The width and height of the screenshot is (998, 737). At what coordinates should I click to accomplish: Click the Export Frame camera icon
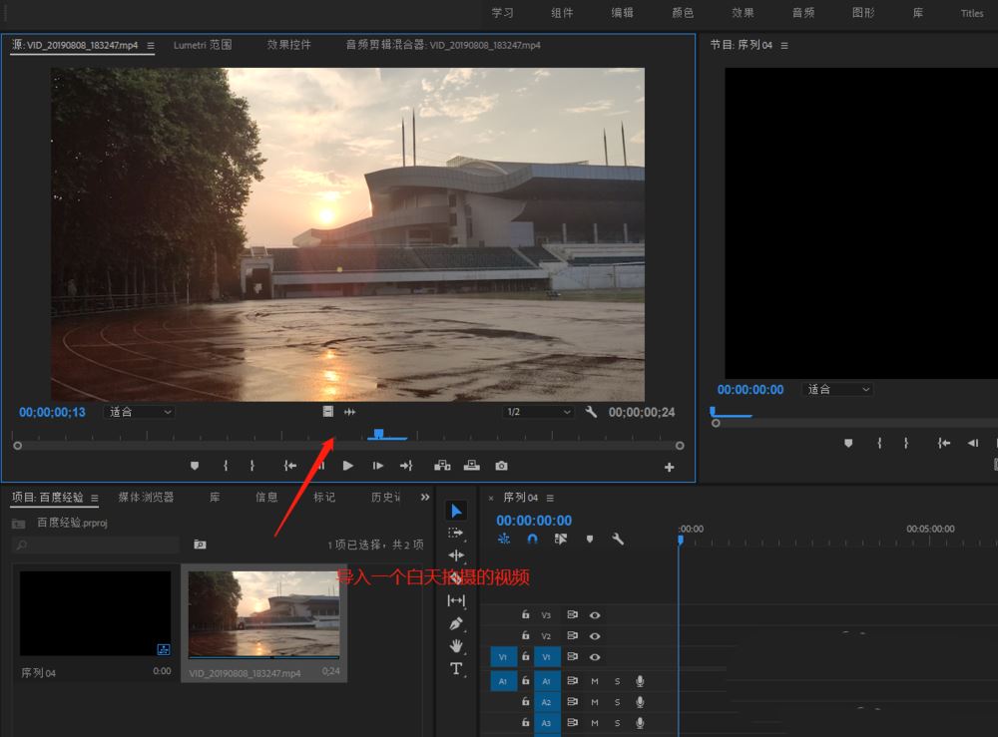coord(501,466)
